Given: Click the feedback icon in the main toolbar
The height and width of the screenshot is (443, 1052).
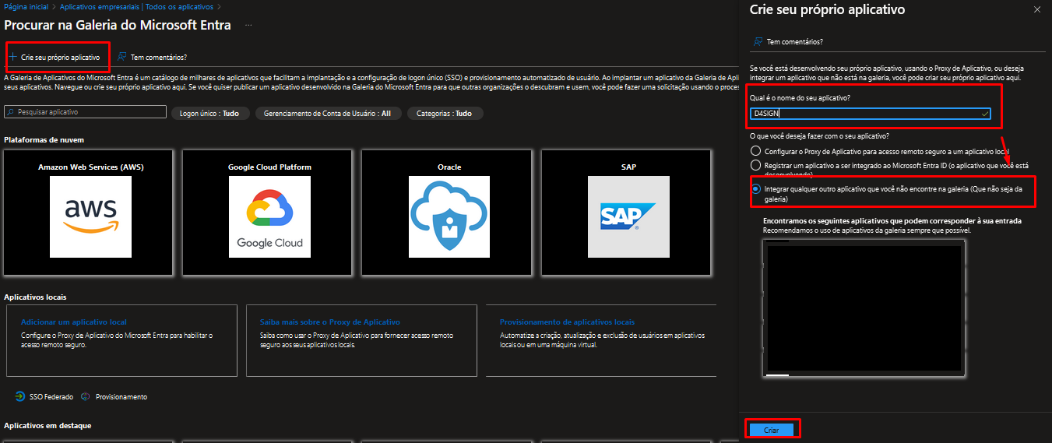Looking at the screenshot, I should click(x=122, y=57).
